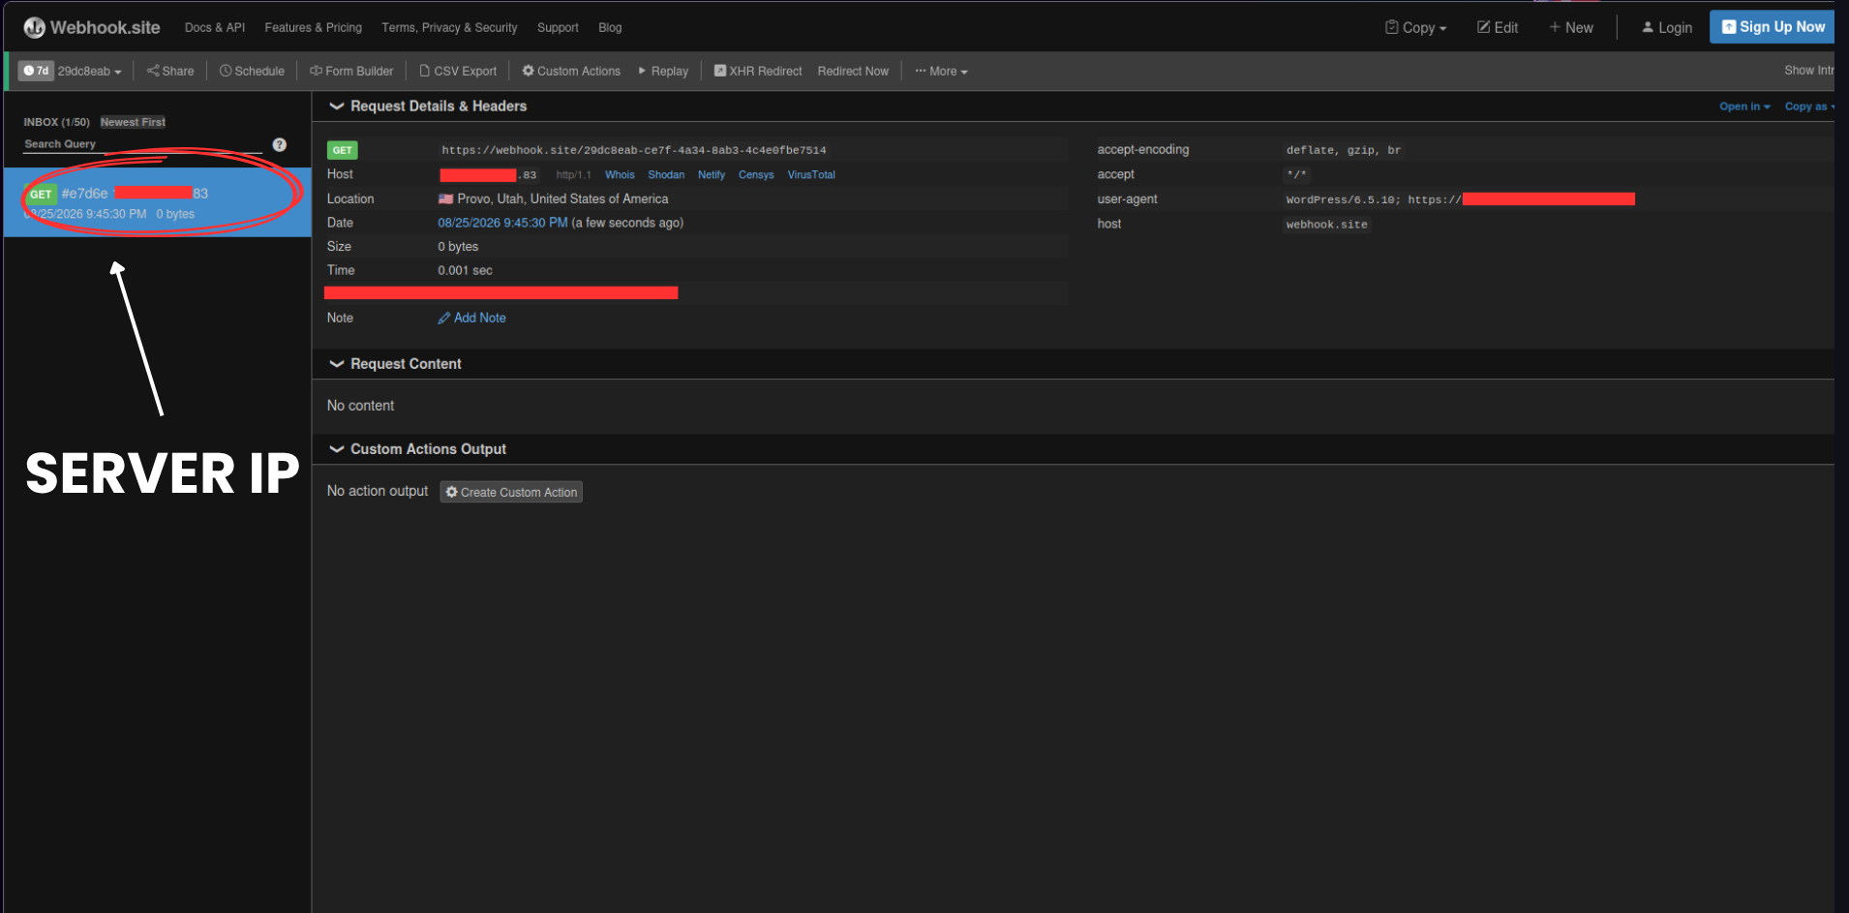The height and width of the screenshot is (913, 1849).
Task: Open the Shodan lookup link
Action: pyautogui.click(x=666, y=174)
